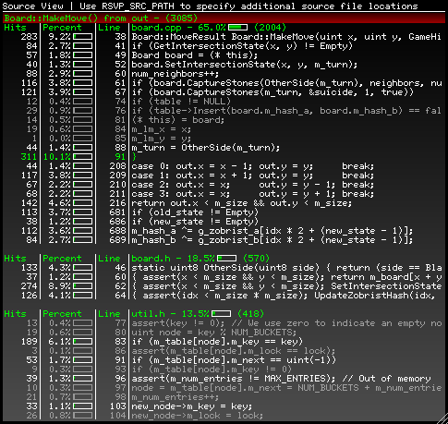Click the board.cpp percent progress bar
Screen dimensions: 448x424
[x=237, y=28]
